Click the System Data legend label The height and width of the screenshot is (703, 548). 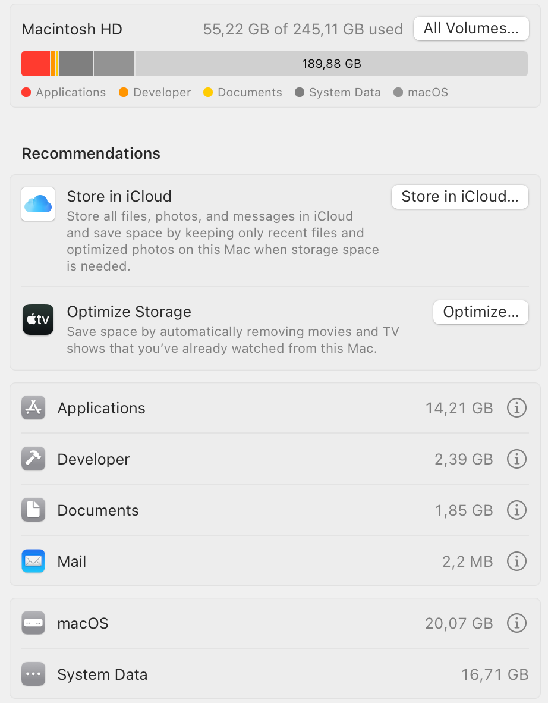[345, 92]
